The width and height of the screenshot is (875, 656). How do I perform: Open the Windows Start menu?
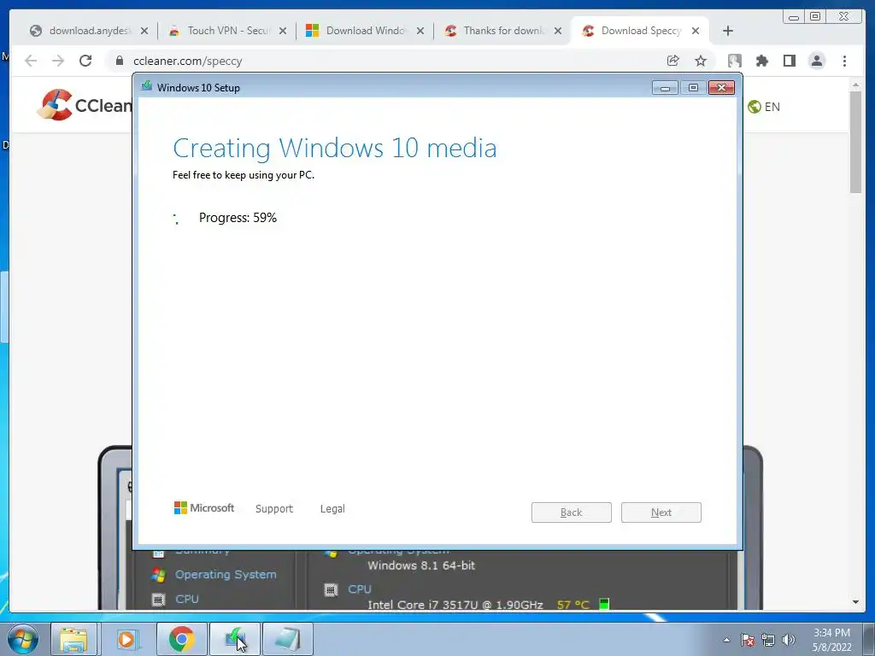(x=23, y=639)
